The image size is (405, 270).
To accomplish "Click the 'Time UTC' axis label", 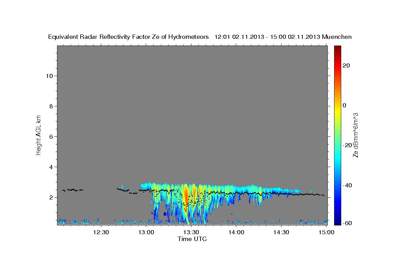I will pos(192,239).
